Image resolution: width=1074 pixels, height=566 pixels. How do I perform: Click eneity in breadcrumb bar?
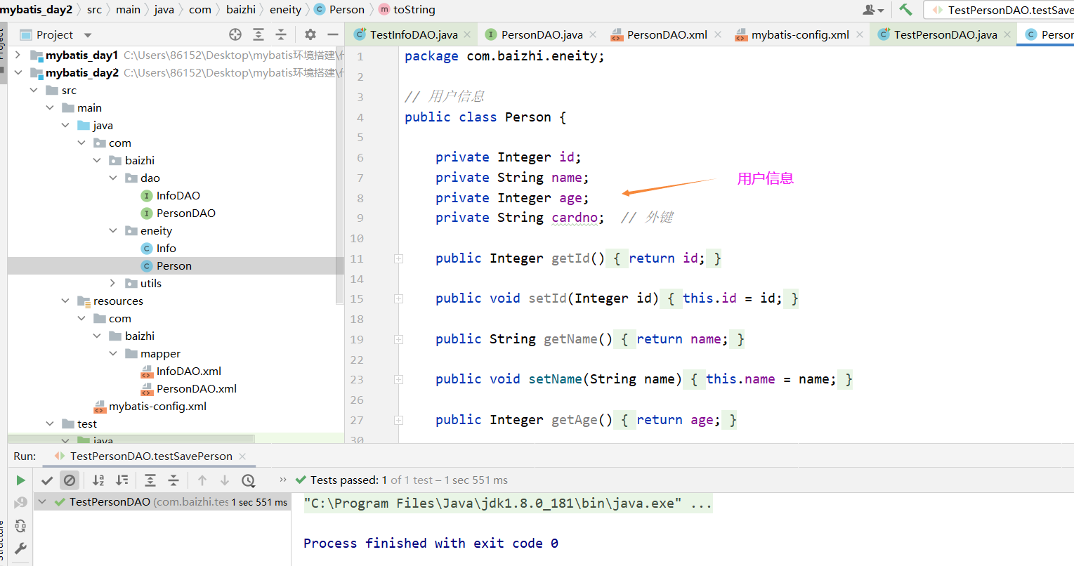[285, 10]
